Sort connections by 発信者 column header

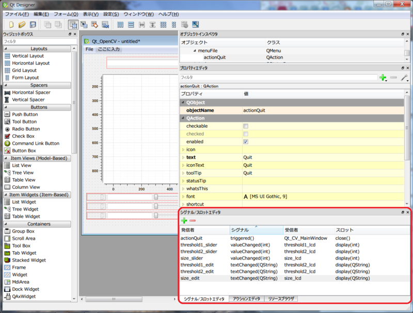tap(204, 230)
